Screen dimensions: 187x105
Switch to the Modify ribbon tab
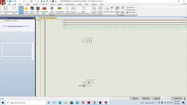pyautogui.click(x=60, y=4)
